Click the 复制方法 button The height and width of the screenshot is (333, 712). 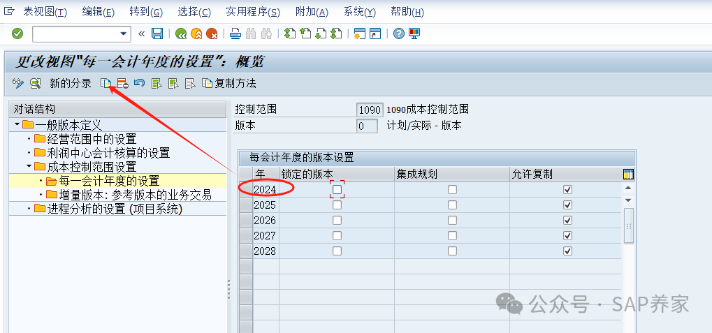[x=230, y=84]
